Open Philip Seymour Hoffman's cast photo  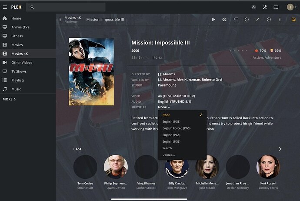(116, 167)
